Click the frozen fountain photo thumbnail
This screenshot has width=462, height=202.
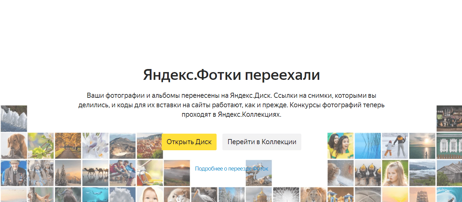click(14, 118)
